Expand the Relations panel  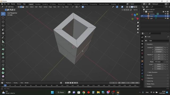point(150,75)
